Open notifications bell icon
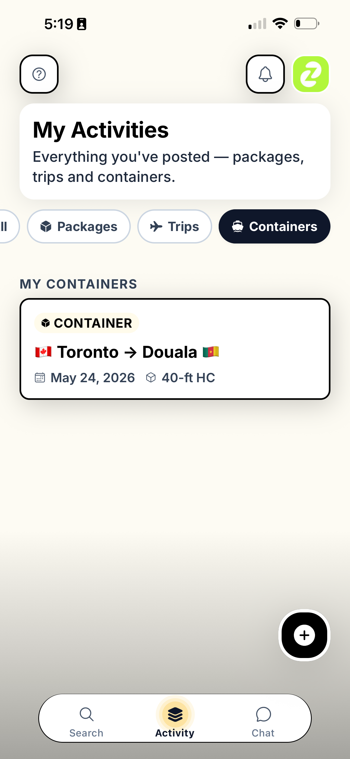 pyautogui.click(x=265, y=74)
